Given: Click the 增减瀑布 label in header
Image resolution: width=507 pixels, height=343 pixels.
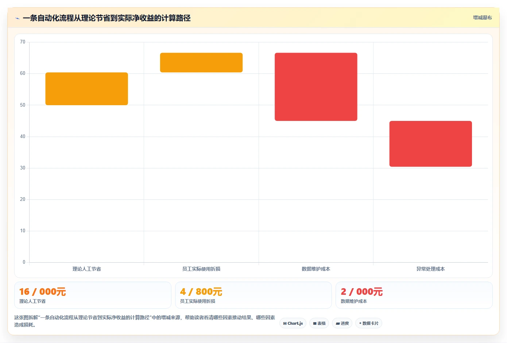Looking at the screenshot, I should (482, 18).
